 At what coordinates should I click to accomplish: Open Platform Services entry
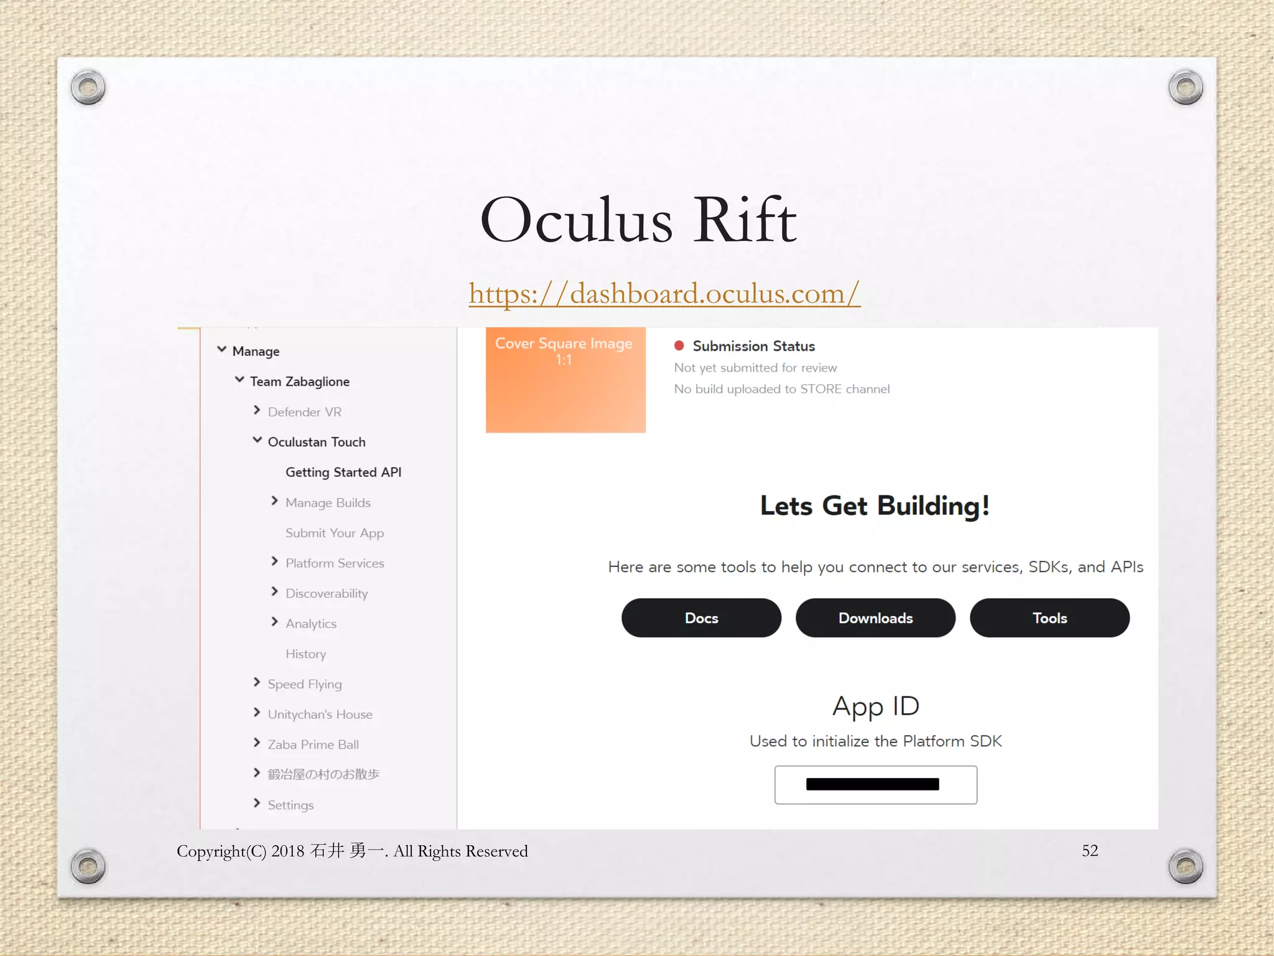click(335, 563)
